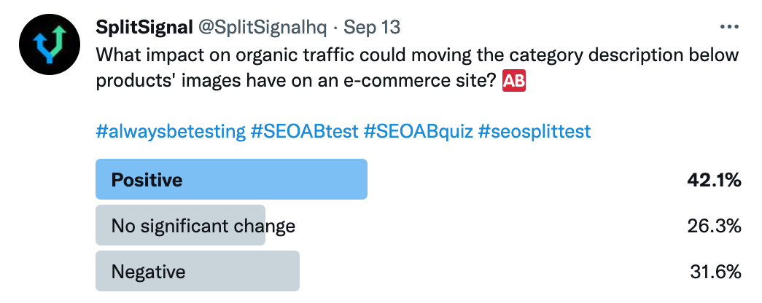762x303 pixels.
Task: Open the #seosplittest hashtag
Action: point(534,132)
